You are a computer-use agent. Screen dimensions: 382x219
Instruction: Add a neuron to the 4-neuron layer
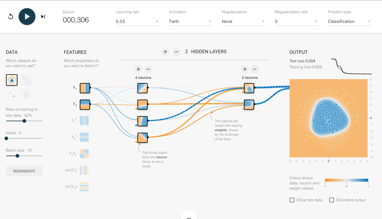pos(138,69)
